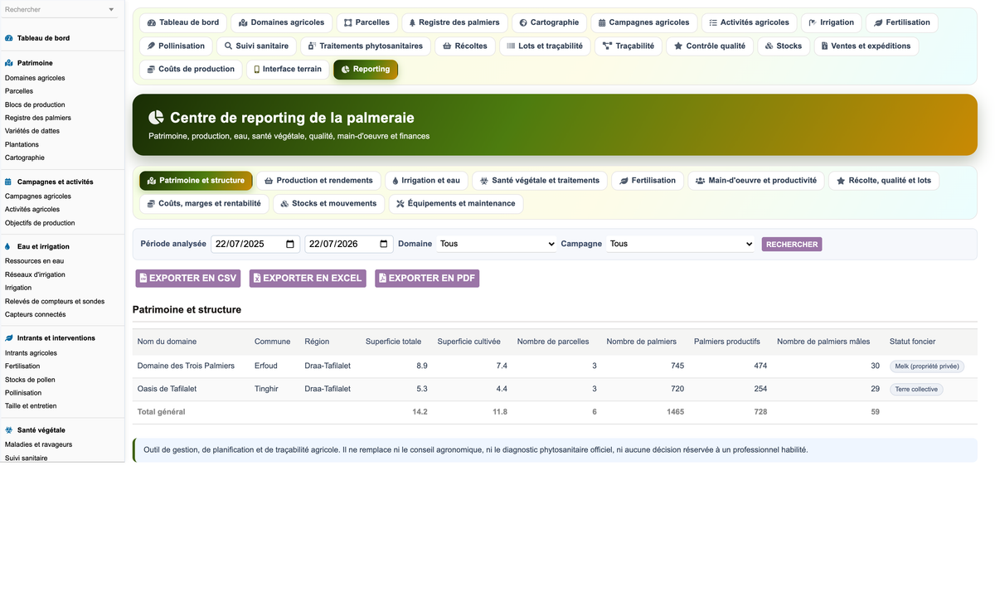This screenshot has width=995, height=616.
Task: Click Stocks et mouvements boxes icon
Action: (x=284, y=203)
